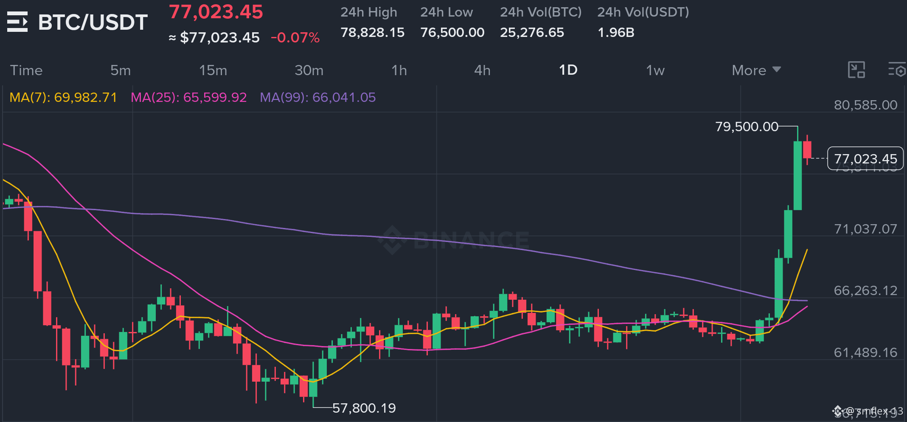
Task: Switch to the 5m interval
Action: pyautogui.click(x=121, y=70)
